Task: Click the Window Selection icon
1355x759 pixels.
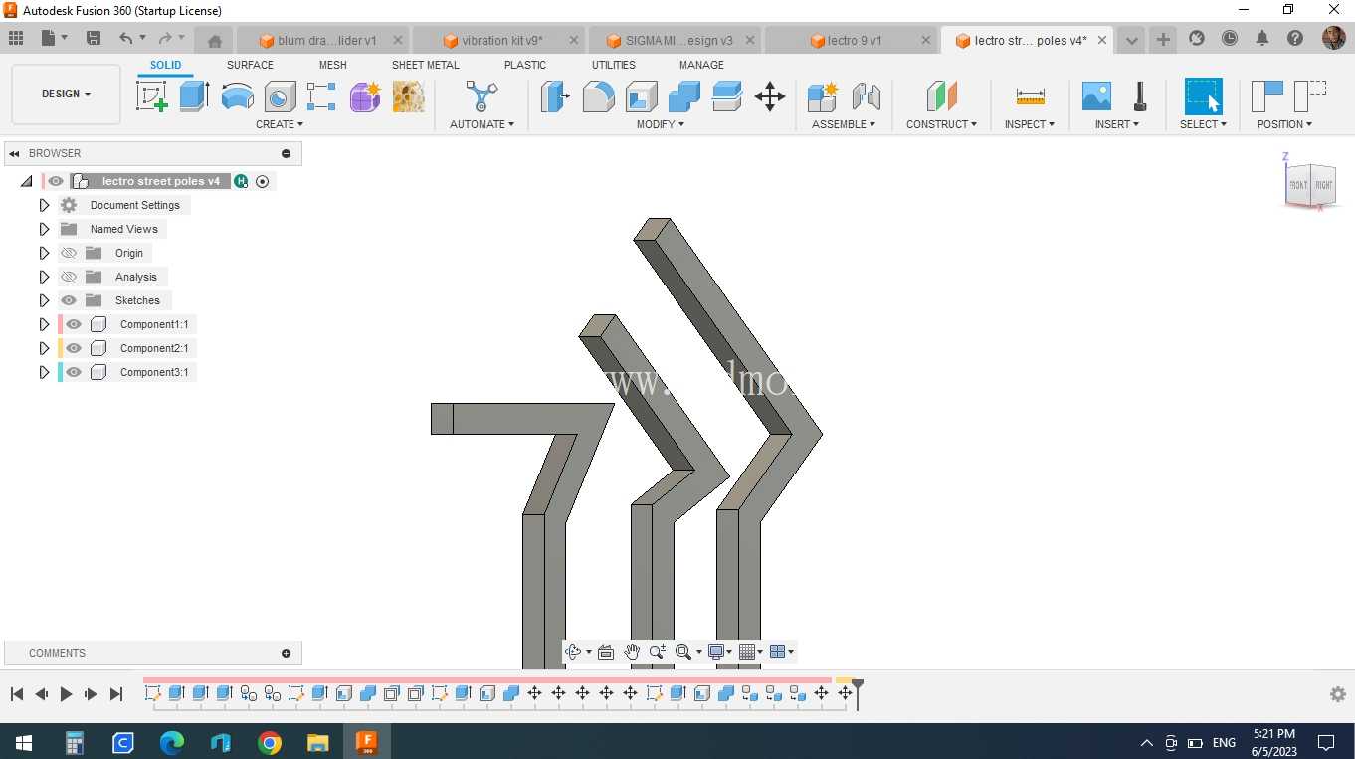Action: [1203, 96]
